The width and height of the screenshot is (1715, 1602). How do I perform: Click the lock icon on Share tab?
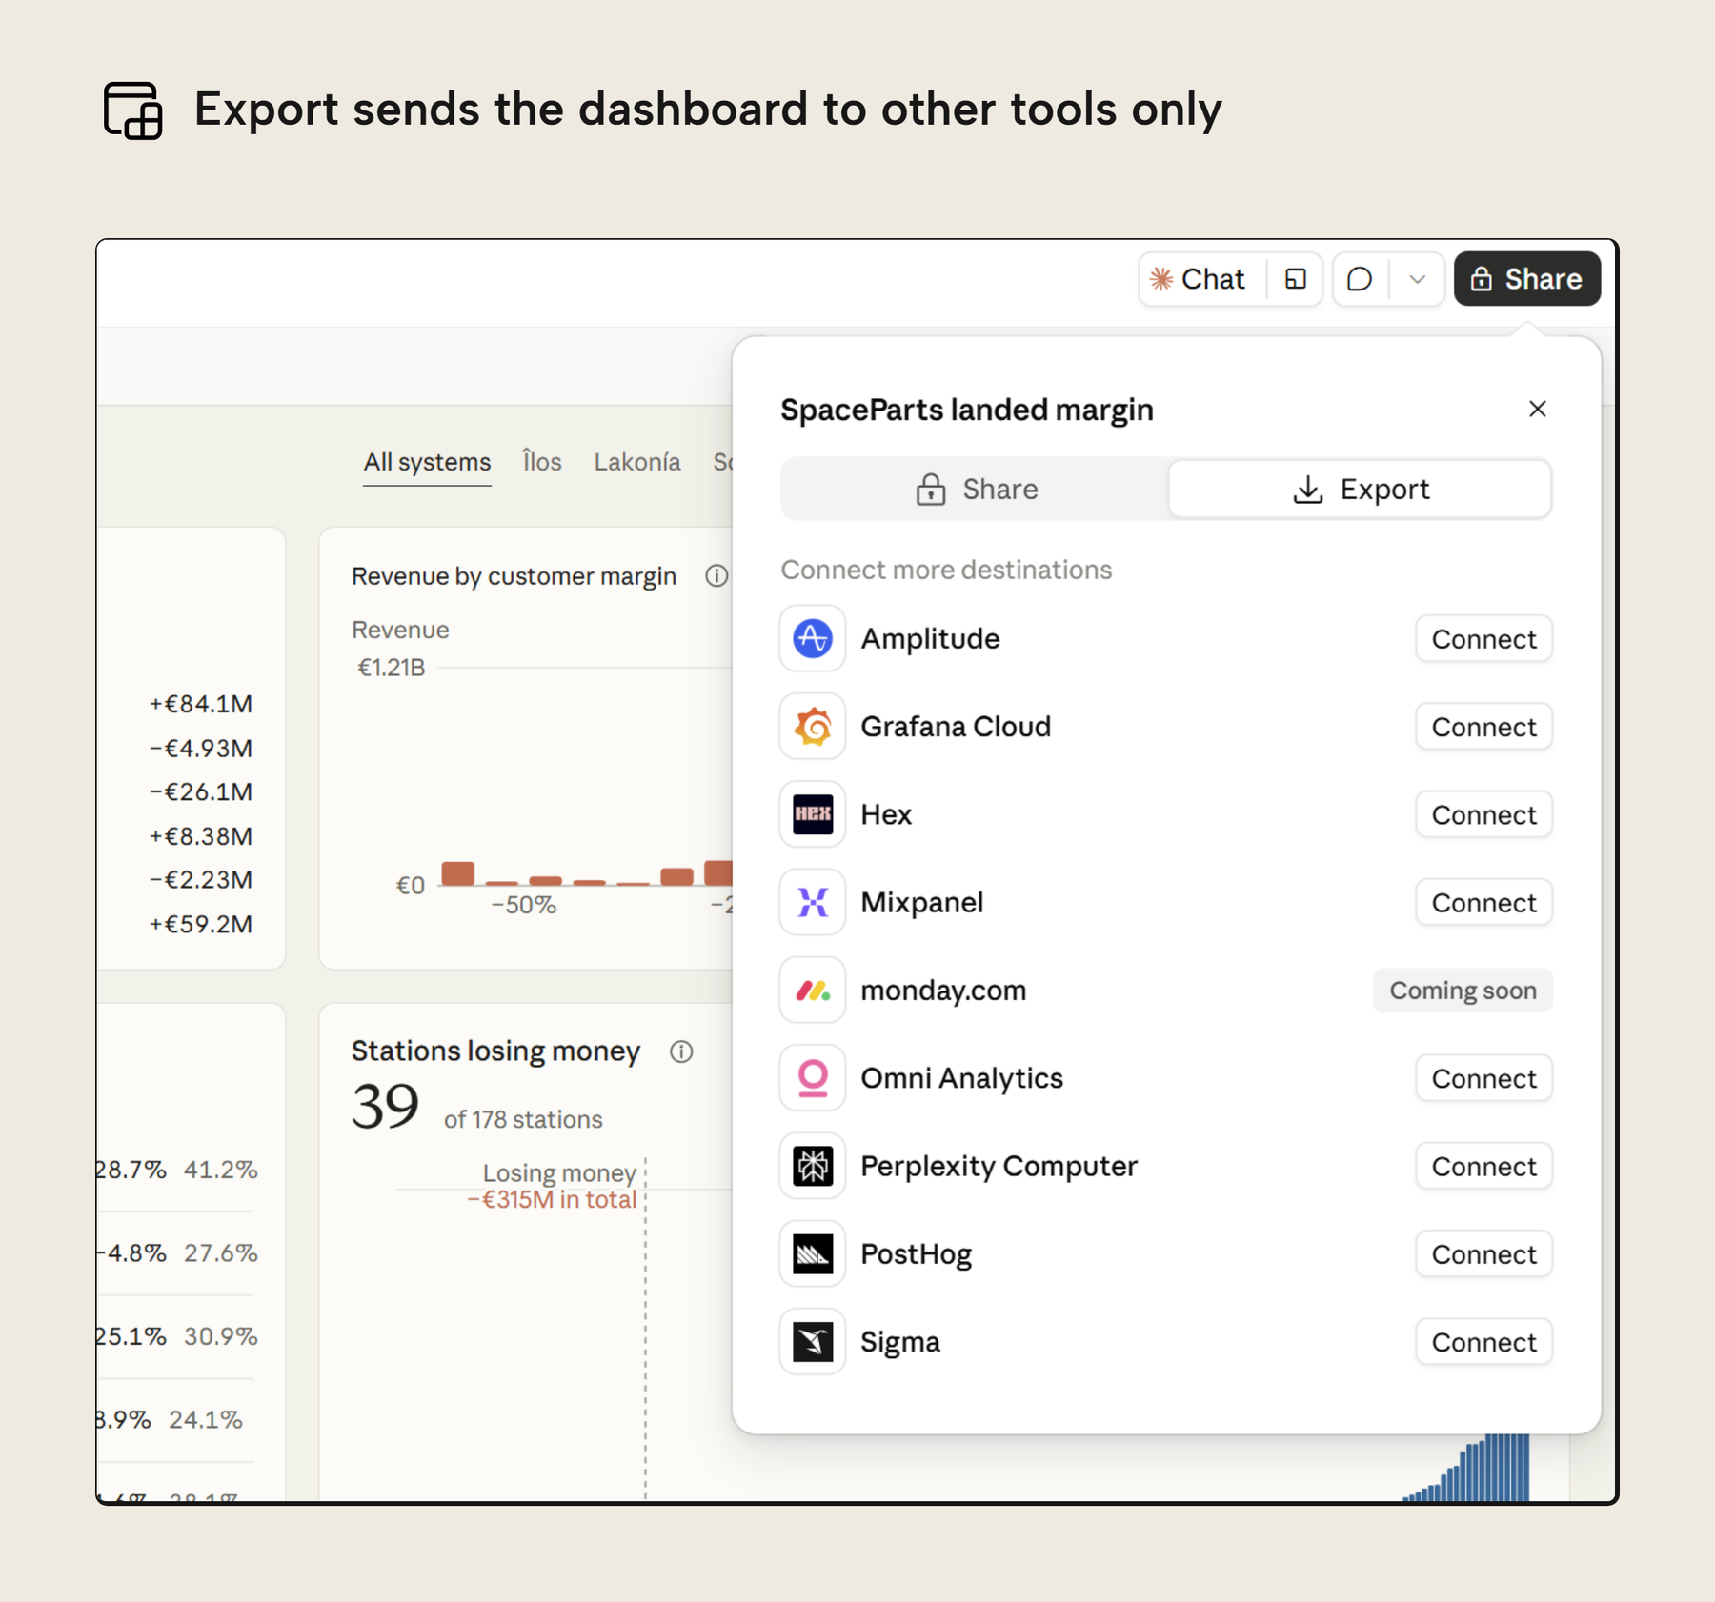tap(930, 490)
